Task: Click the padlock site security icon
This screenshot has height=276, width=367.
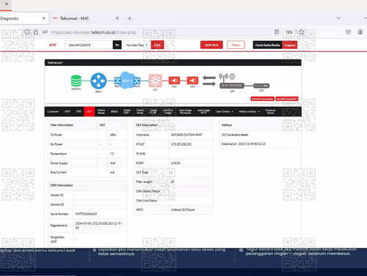Action: [36, 32]
